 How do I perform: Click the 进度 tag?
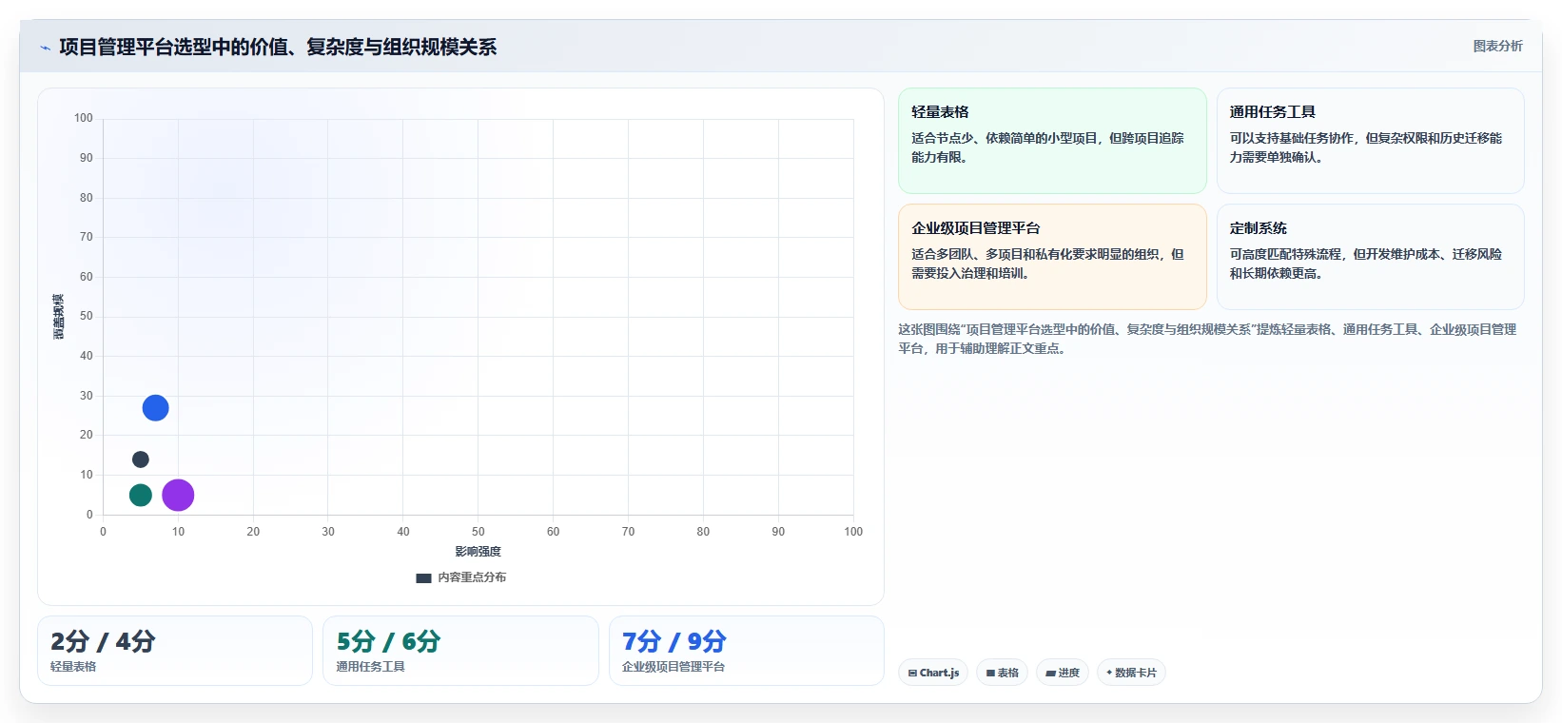[x=1063, y=673]
